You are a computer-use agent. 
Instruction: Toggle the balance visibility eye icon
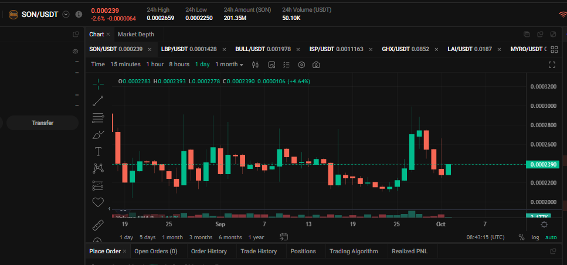75,52
